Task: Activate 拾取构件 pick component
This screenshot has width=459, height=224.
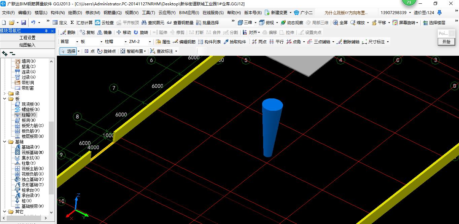Action: [235, 42]
